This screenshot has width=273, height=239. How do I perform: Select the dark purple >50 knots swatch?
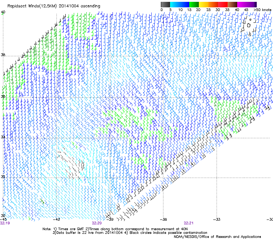[x=256, y=4]
